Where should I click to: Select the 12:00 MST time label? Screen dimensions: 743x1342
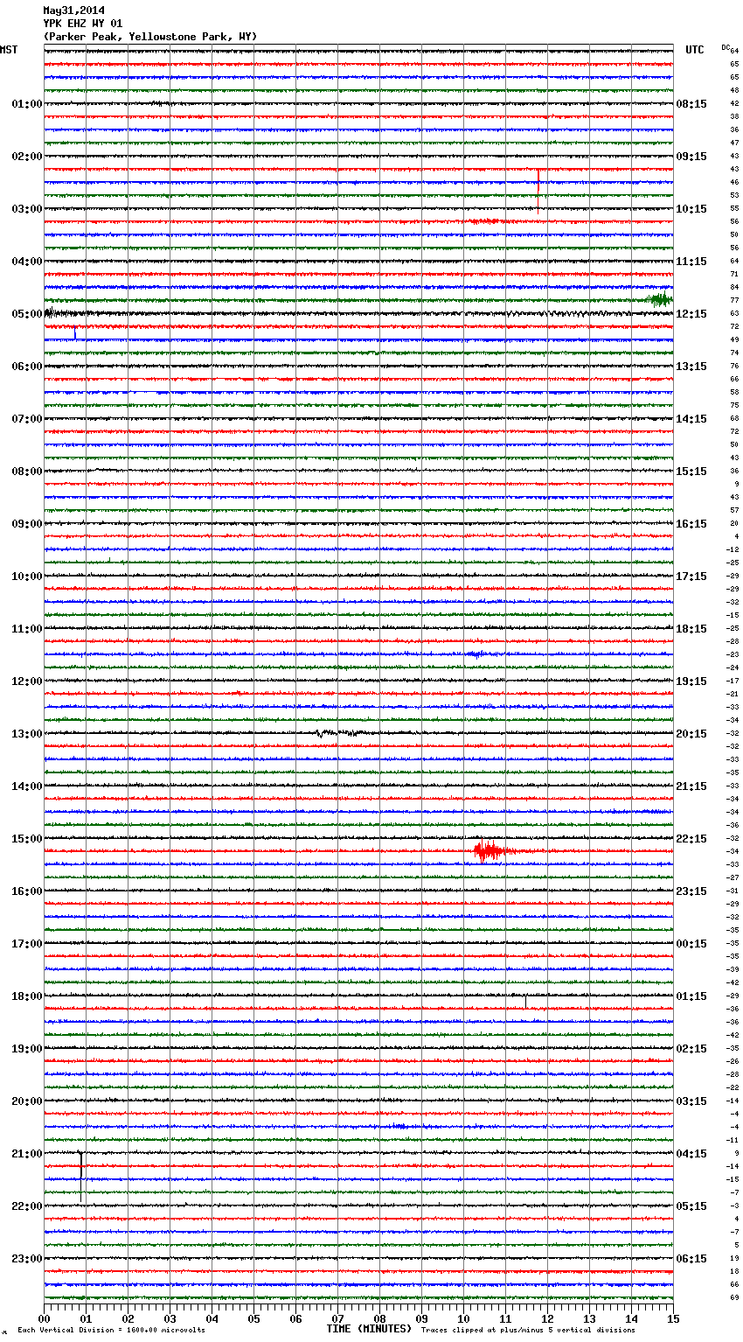point(27,681)
